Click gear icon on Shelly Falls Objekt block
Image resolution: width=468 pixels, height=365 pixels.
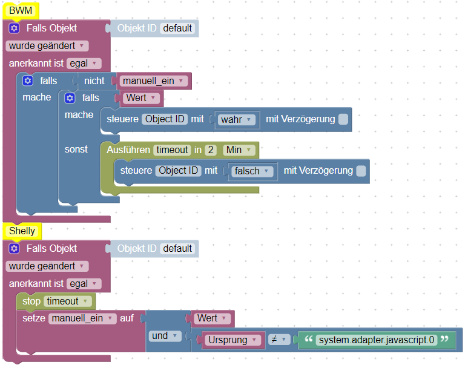(14, 249)
